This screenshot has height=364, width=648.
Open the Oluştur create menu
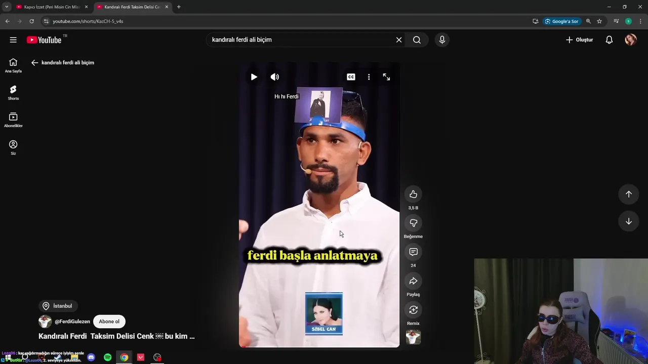coord(579,40)
